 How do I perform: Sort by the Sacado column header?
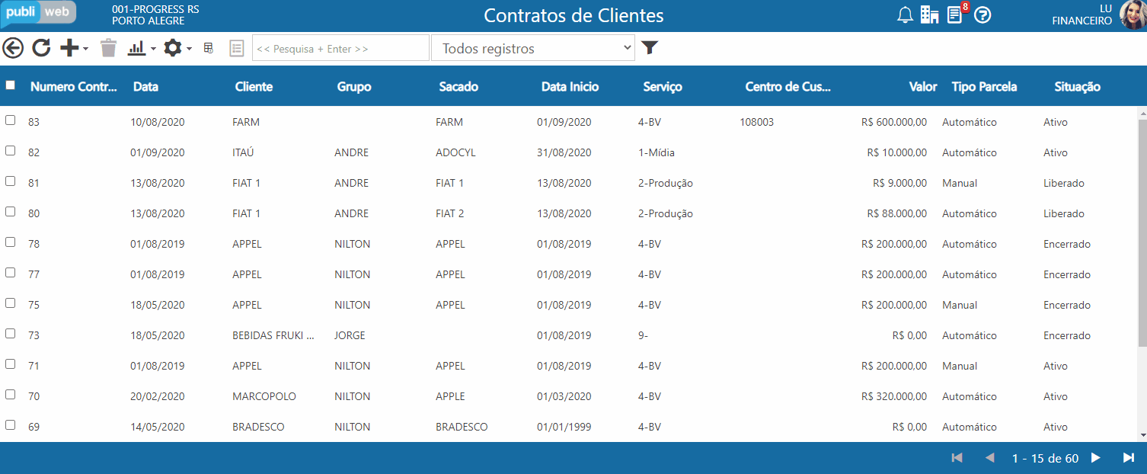click(x=458, y=87)
